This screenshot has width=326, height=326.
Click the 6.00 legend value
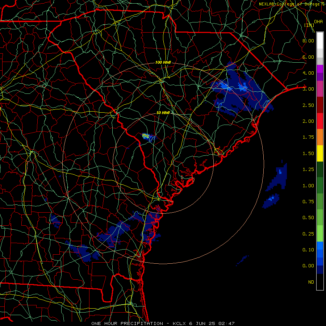click(308, 57)
